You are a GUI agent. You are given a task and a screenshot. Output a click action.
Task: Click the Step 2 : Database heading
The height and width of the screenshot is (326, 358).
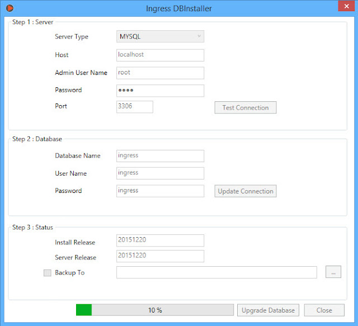tap(37, 139)
